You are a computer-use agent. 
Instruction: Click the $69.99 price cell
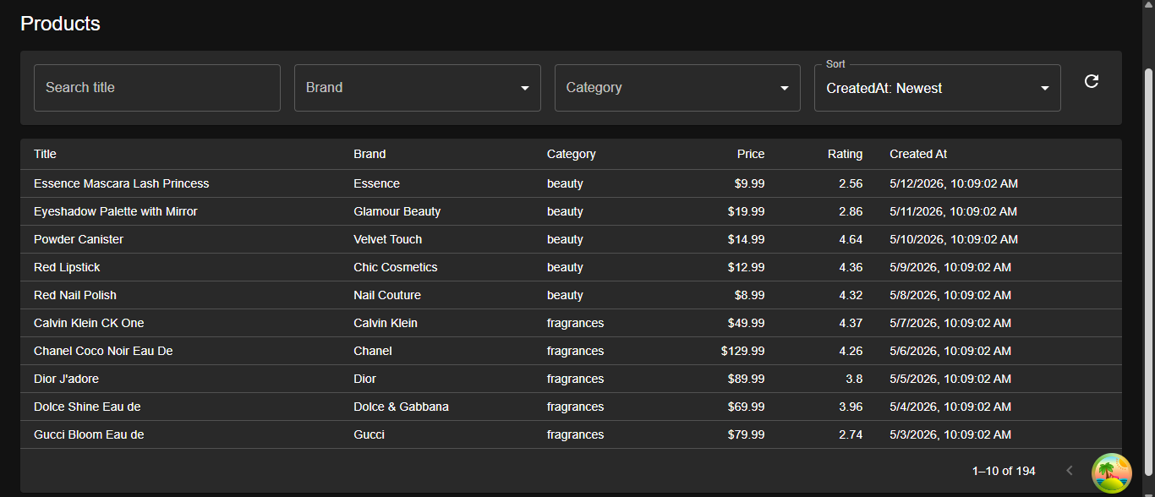(x=747, y=407)
